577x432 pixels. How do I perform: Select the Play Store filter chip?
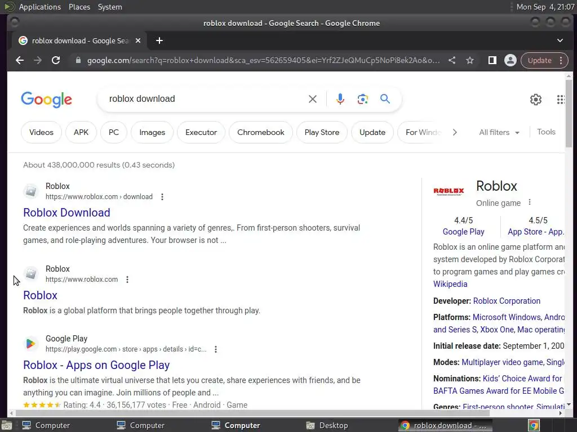point(322,132)
